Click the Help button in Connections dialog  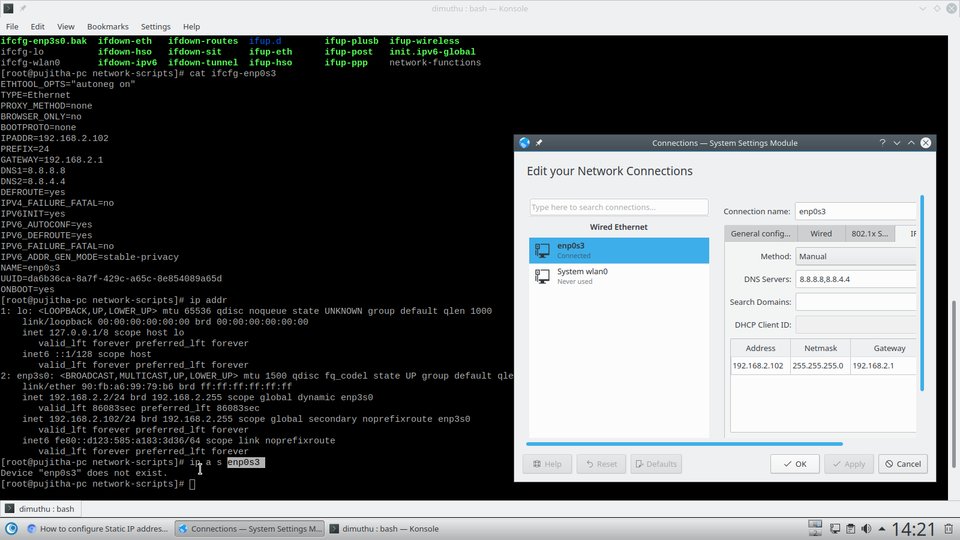(x=547, y=464)
